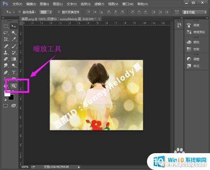Enable the 显示变换控件 checkbox
Screen dimensions: 210x170
tap(59, 12)
